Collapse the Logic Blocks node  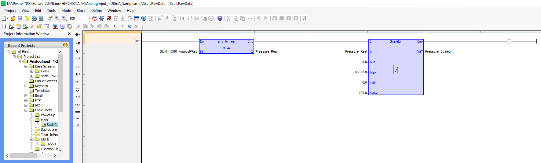coord(26,110)
